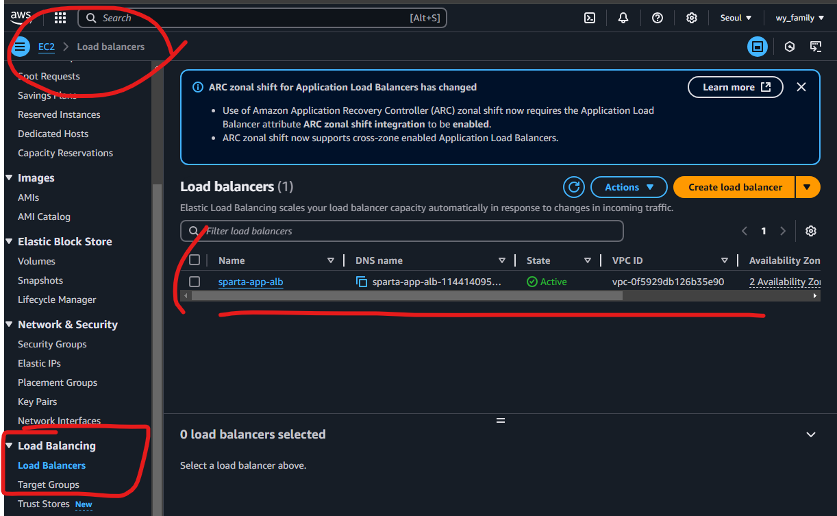Sort by VPC ID column
The width and height of the screenshot is (837, 516).
point(725,260)
